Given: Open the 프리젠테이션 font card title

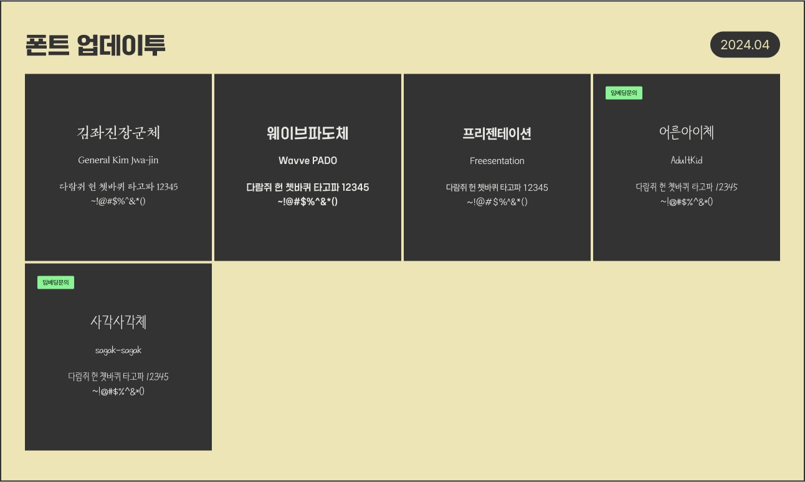Looking at the screenshot, I should tap(497, 133).
